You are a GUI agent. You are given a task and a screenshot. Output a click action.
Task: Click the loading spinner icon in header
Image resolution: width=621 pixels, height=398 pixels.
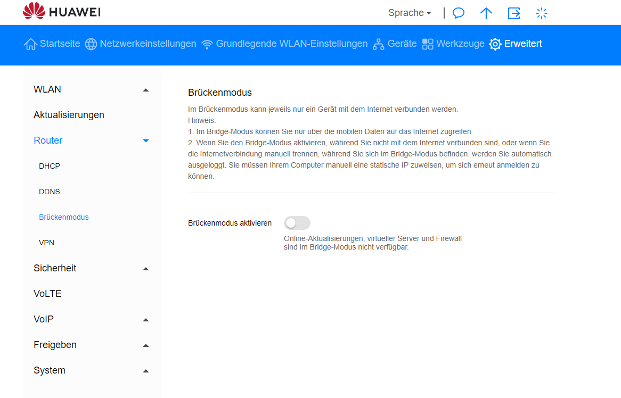(x=542, y=13)
